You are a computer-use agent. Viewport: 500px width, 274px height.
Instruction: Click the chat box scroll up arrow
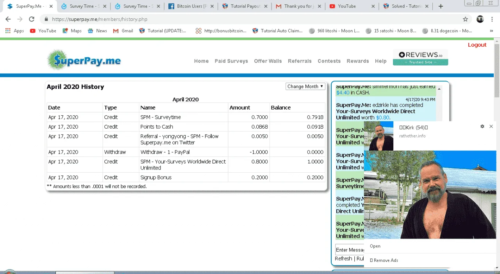(x=439, y=89)
